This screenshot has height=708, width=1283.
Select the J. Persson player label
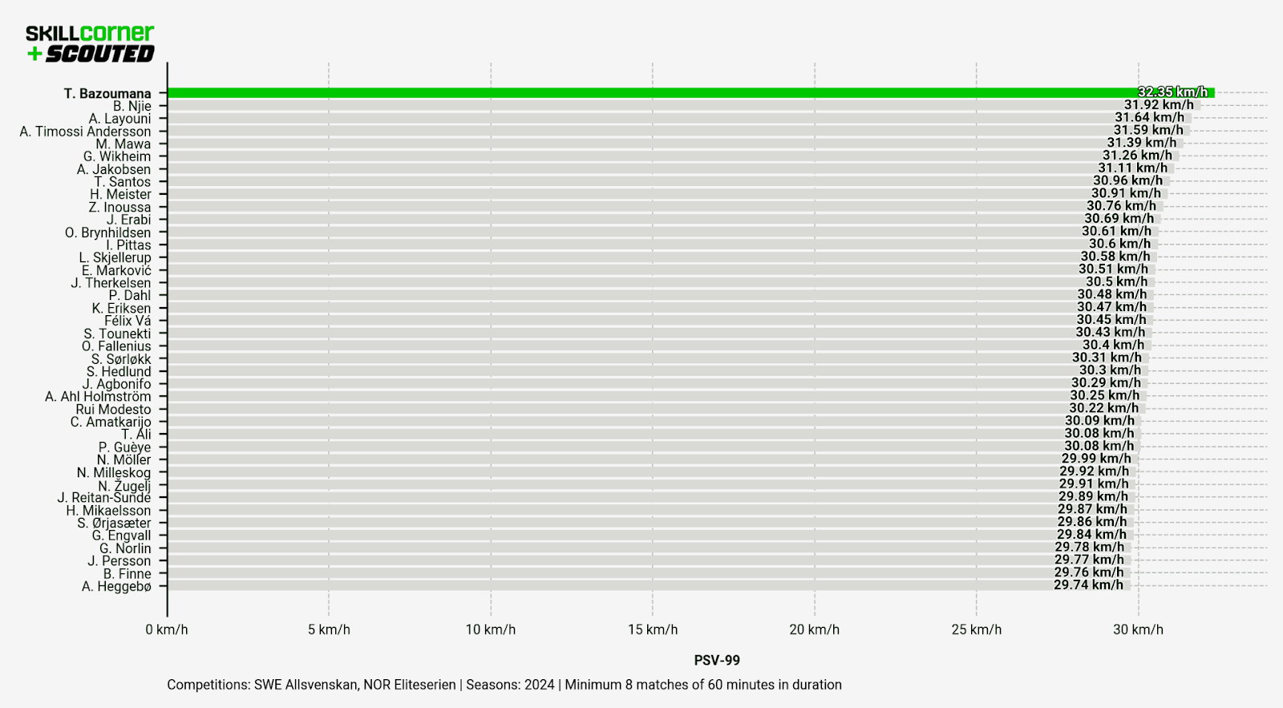coord(119,561)
